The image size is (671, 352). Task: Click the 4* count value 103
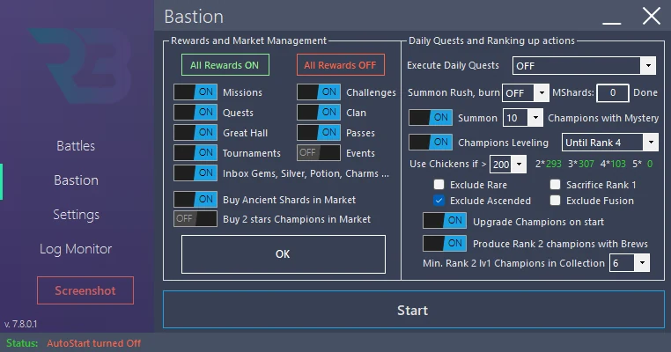(618, 164)
